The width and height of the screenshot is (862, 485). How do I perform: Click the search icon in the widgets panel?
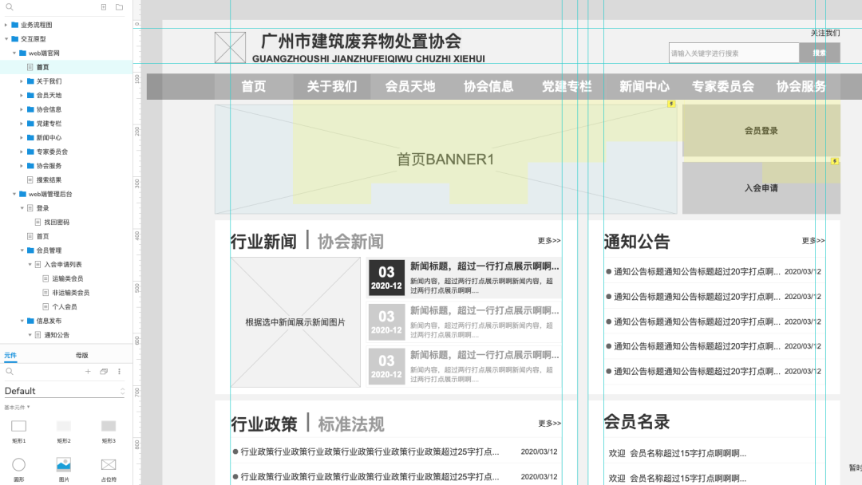click(x=9, y=372)
